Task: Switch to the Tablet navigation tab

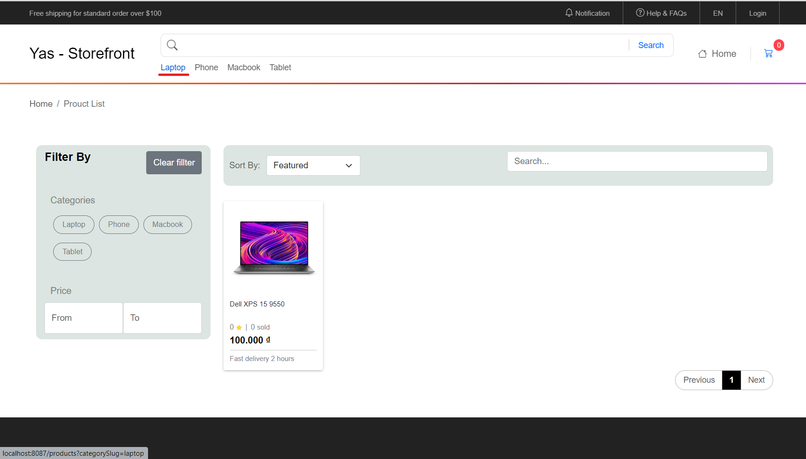Action: point(280,67)
